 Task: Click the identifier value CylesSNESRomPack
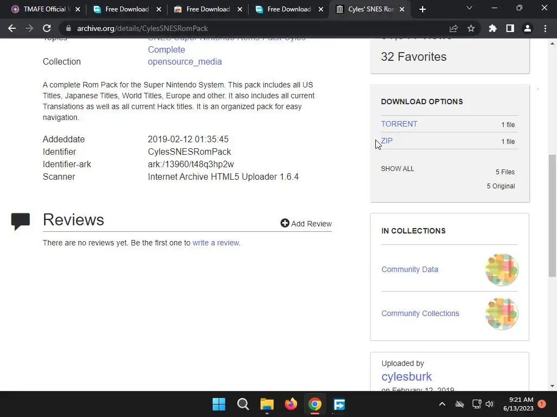click(x=189, y=152)
